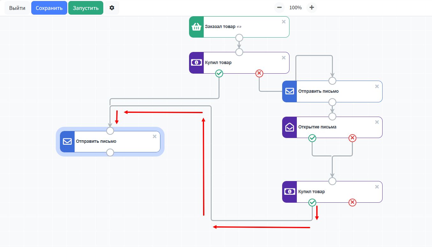Save the scenario with Сохранить

(x=49, y=8)
